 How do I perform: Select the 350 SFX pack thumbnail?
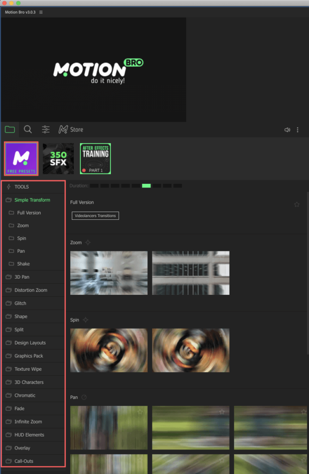[x=58, y=158]
